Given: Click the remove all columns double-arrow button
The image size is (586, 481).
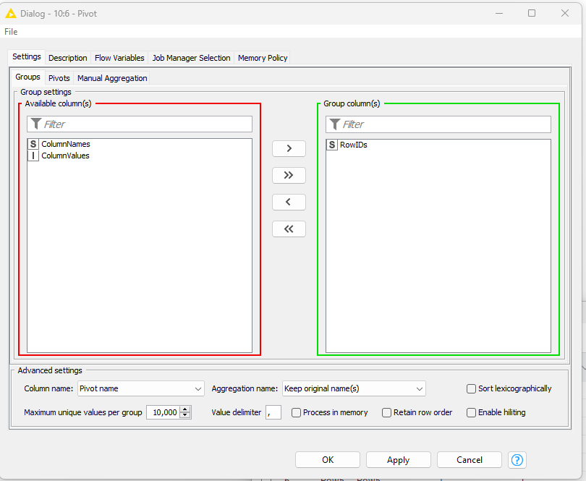Looking at the screenshot, I should tap(289, 229).
